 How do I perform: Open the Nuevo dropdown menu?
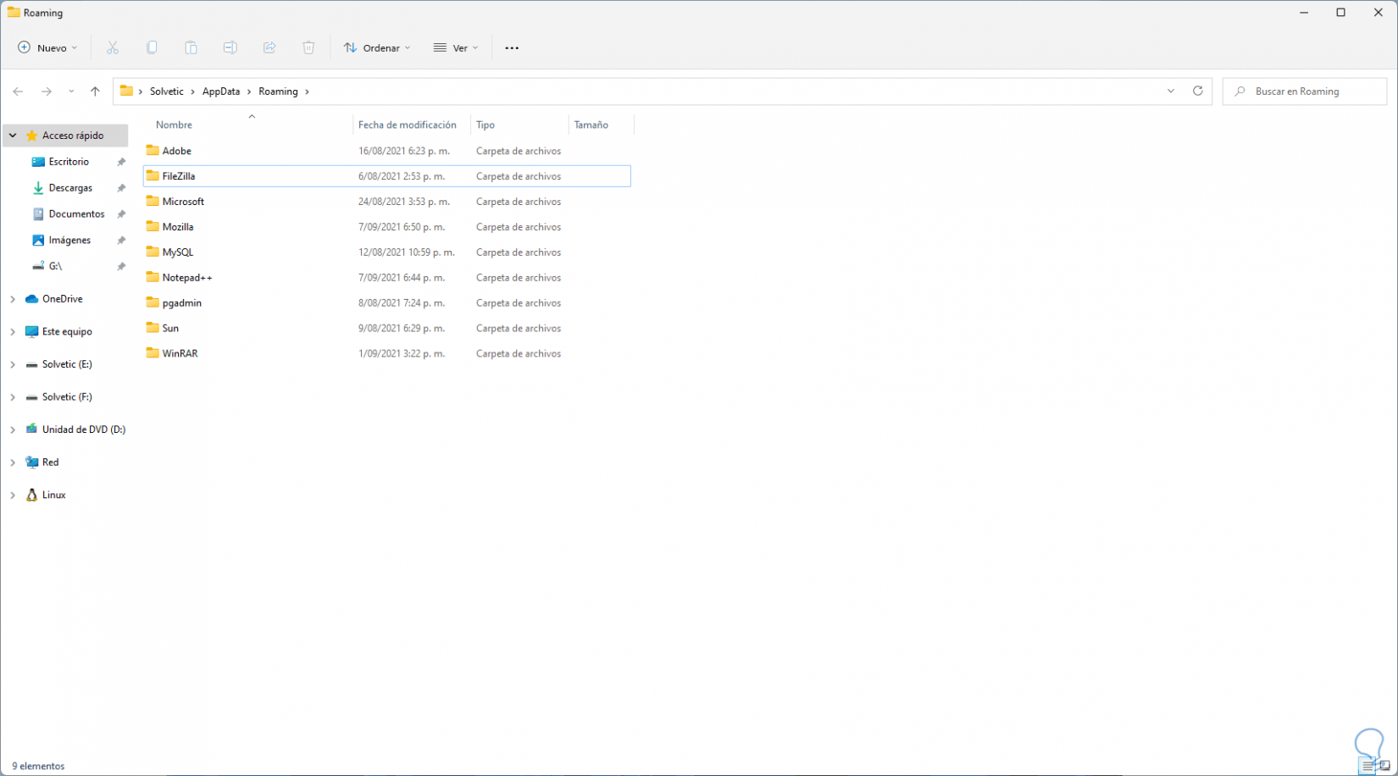tap(48, 48)
